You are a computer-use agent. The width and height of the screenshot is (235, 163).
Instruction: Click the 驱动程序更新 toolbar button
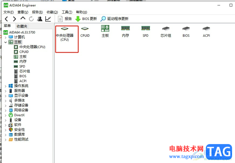pyautogui.click(x=114, y=19)
